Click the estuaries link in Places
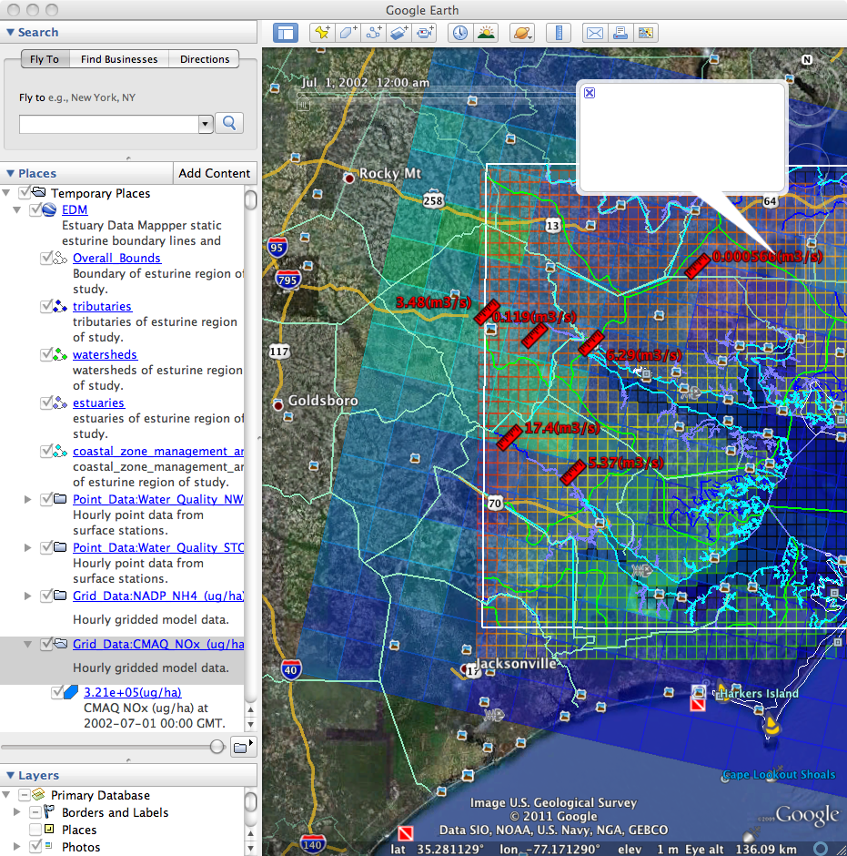The image size is (847, 856). (98, 403)
